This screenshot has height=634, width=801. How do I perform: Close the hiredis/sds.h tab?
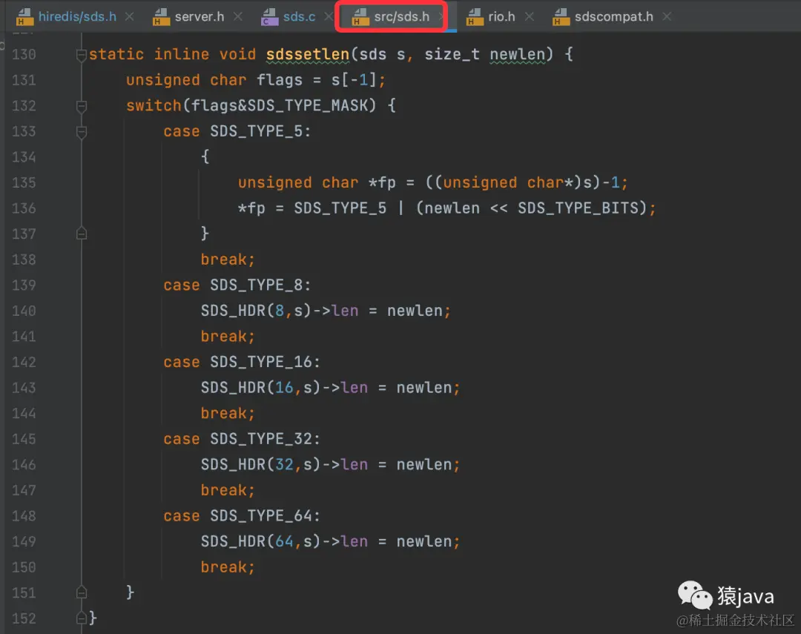tap(130, 17)
